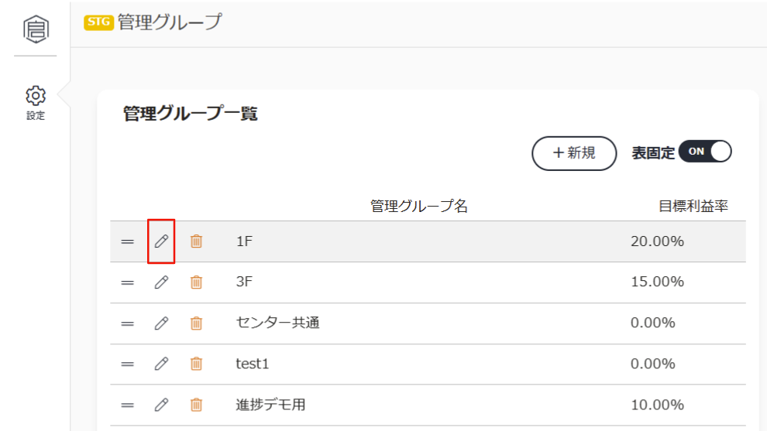Viewport: 767px width, 431px height.
Task: Click the drag handle for 1F row
Action: [x=128, y=241]
